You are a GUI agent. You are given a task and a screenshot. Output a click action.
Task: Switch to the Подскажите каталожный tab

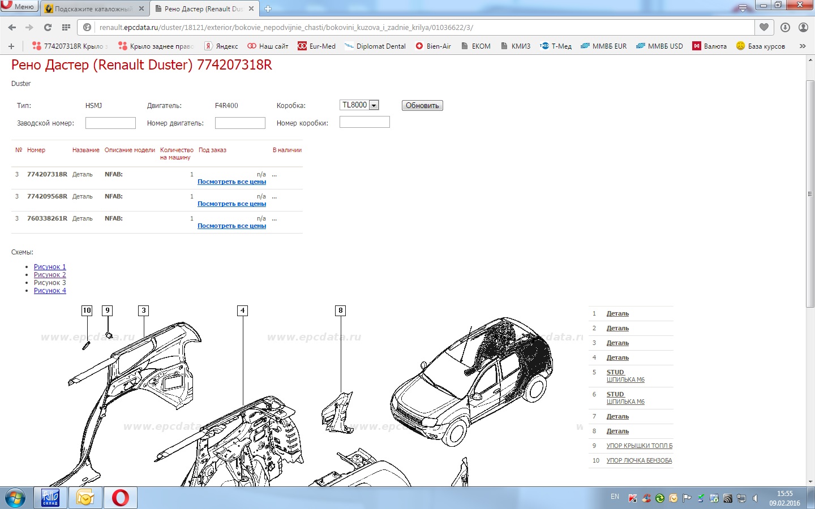93,8
